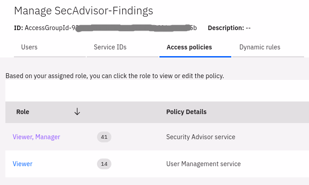Click the assigned role instruction text
Viewport: 309px width, 185px height.
point(115,76)
